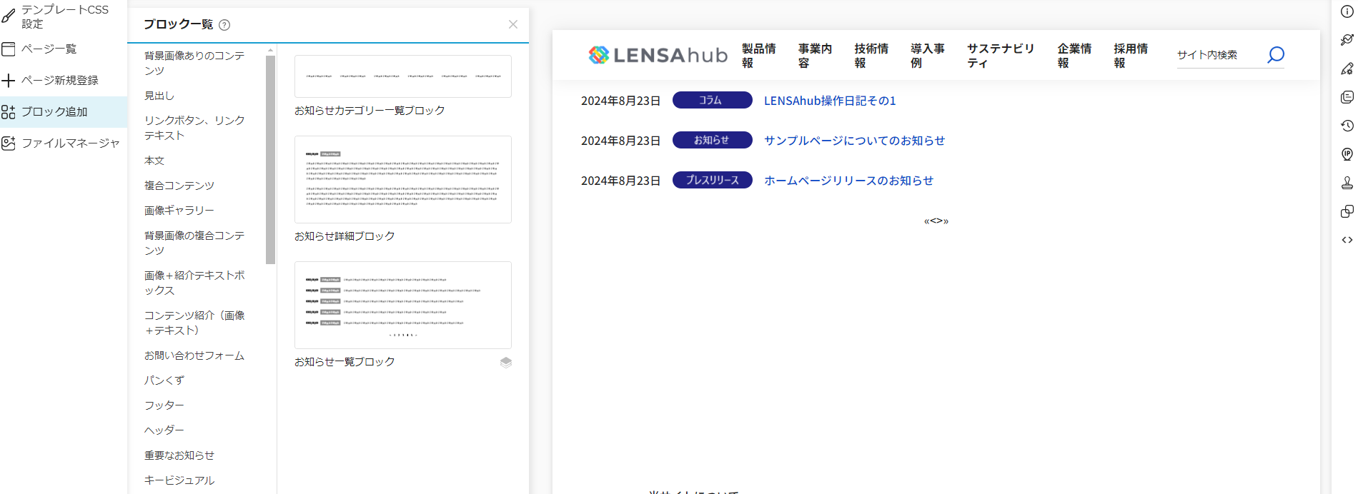Click the pagination arrows below news list
The image size is (1358, 494).
click(x=936, y=221)
